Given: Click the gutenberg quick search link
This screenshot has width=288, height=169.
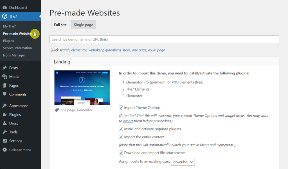Looking at the screenshot, I should (113, 50).
